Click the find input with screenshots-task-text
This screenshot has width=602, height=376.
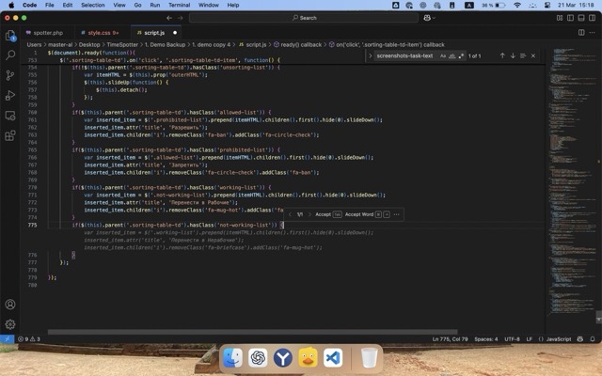point(404,55)
